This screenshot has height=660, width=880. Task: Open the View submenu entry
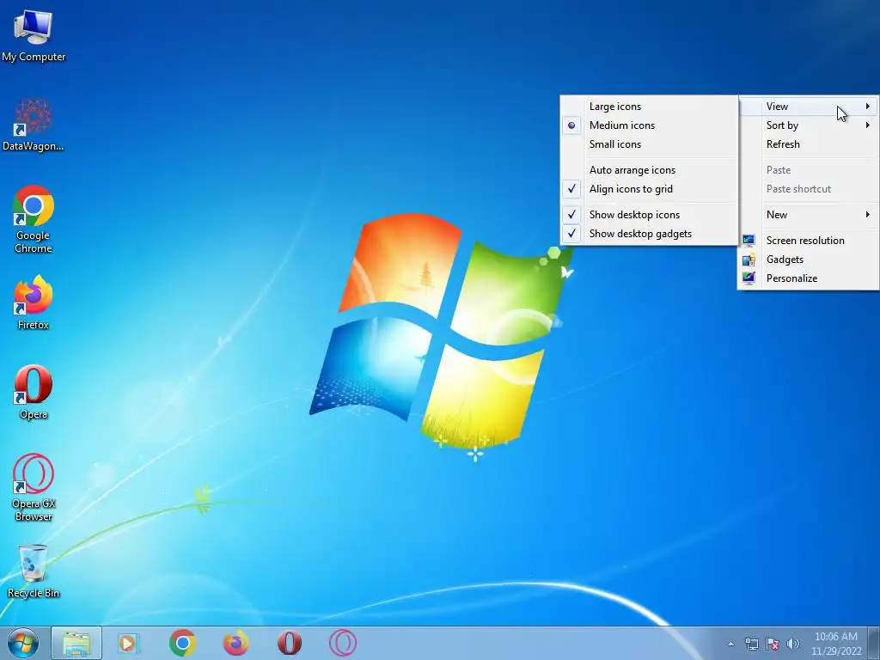[x=808, y=106]
